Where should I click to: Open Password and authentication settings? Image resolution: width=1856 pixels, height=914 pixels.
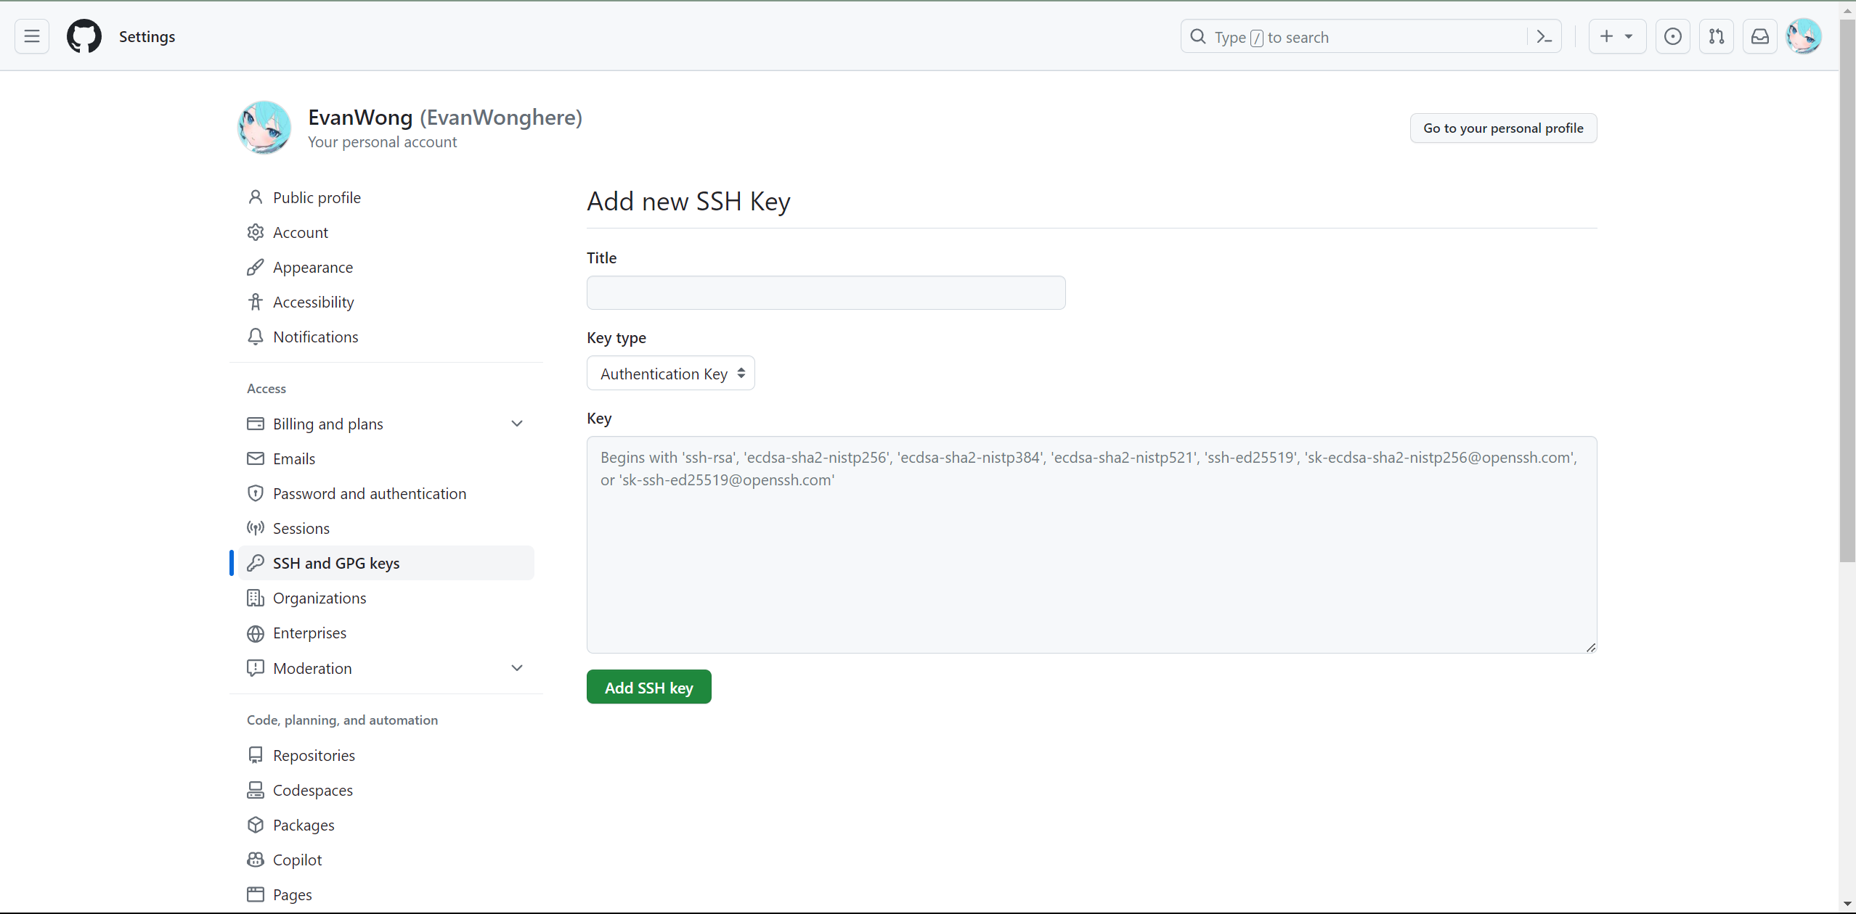(369, 493)
